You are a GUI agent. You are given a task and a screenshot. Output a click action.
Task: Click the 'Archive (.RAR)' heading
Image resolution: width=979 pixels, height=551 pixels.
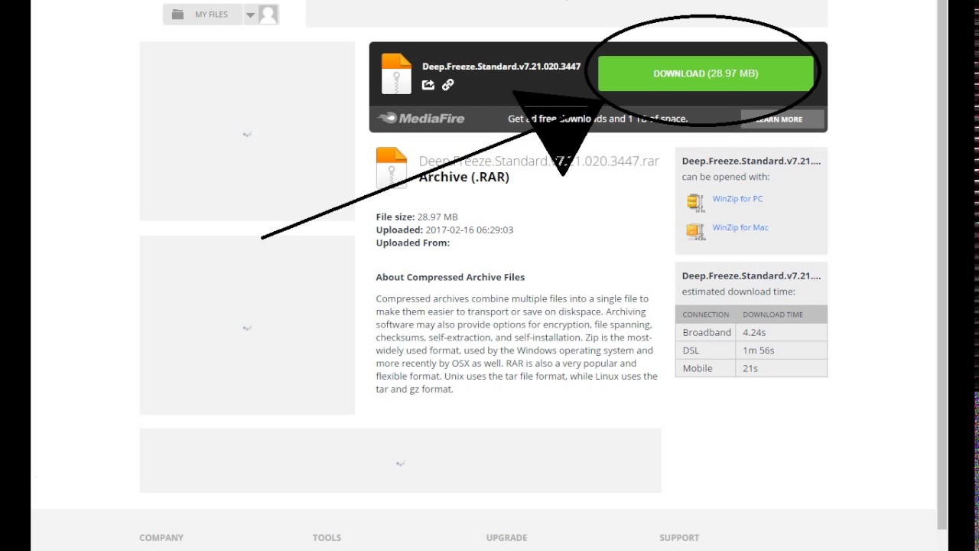coord(464,177)
